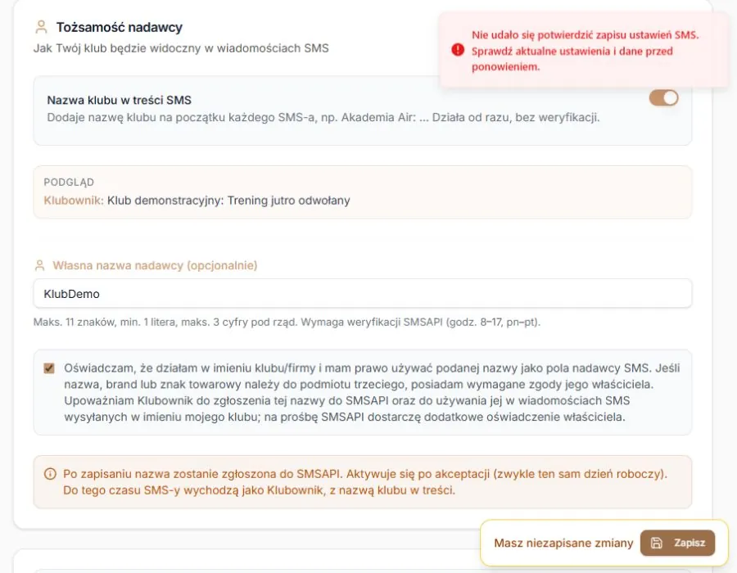This screenshot has height=573, width=737.
Task: Click the Własna nazwa nadawcy (opcjonalnie) label
Action: [155, 265]
